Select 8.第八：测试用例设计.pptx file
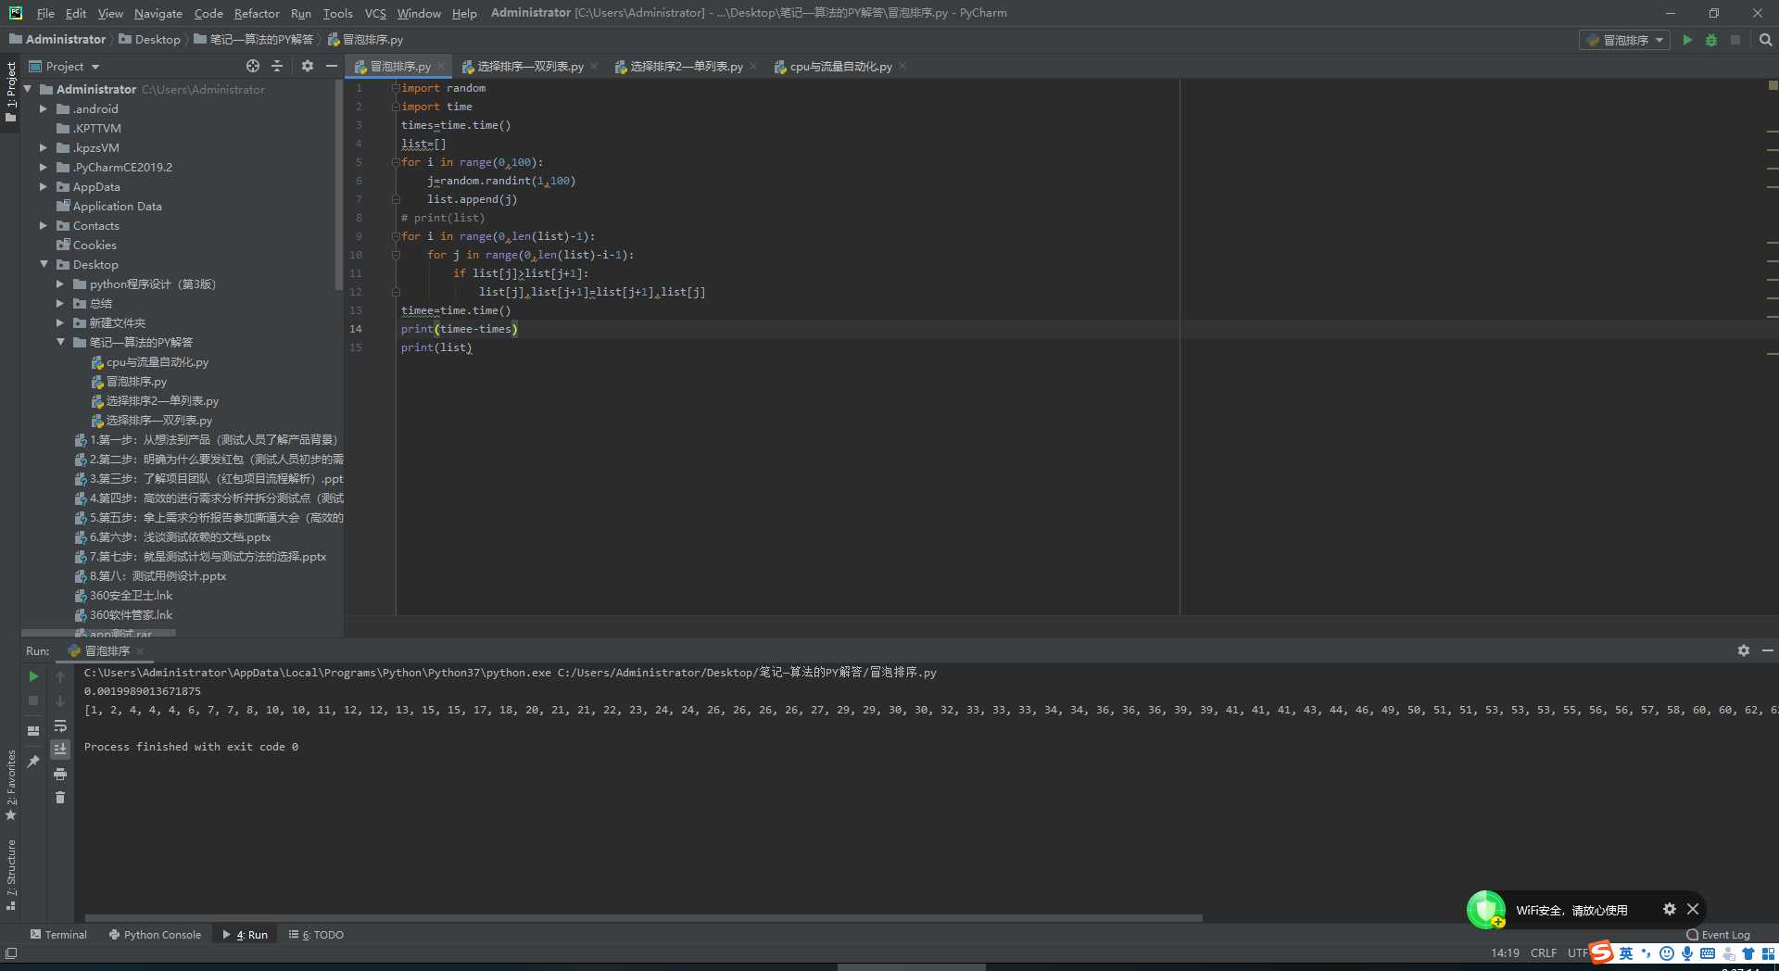 (158, 575)
